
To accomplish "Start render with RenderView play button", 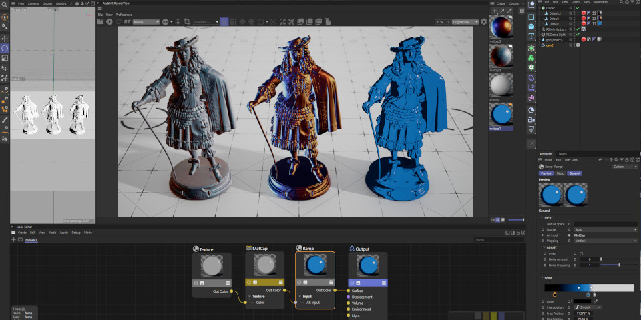I will pyautogui.click(x=110, y=22).
